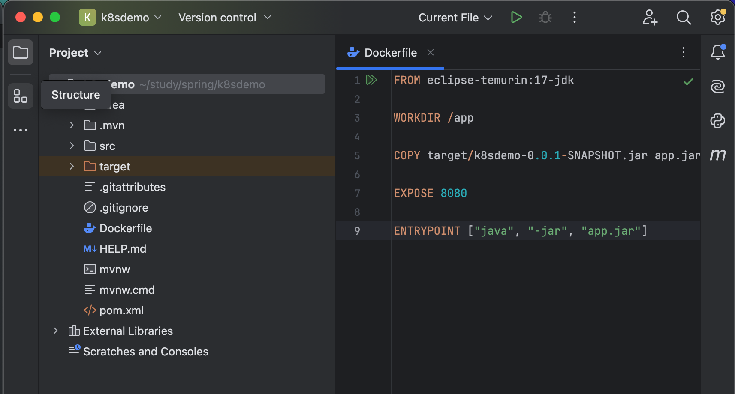
Task: Open the Maven tool window
Action: 718,155
